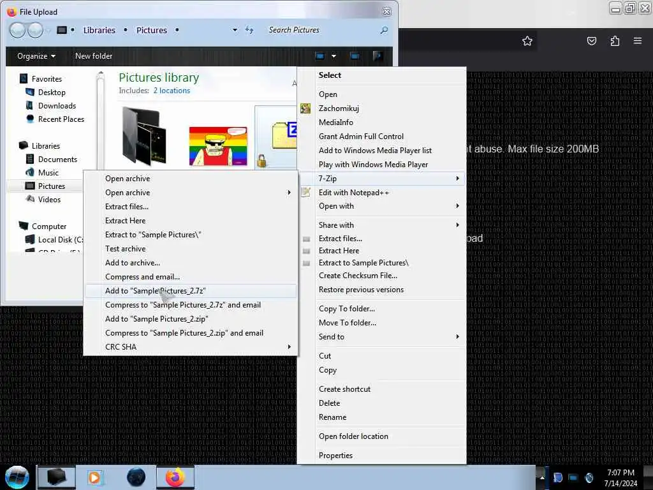Expand the Open with submenu arrow
Image resolution: width=653 pixels, height=490 pixels.
[457, 206]
